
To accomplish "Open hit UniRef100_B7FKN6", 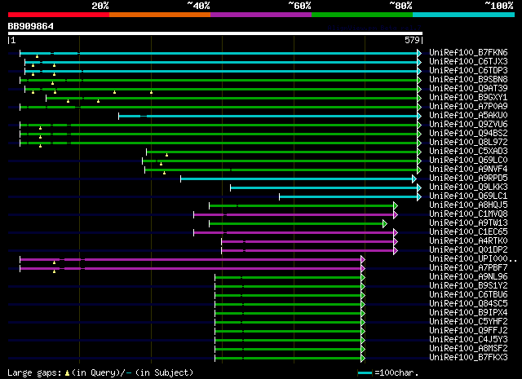I will click(x=468, y=53).
